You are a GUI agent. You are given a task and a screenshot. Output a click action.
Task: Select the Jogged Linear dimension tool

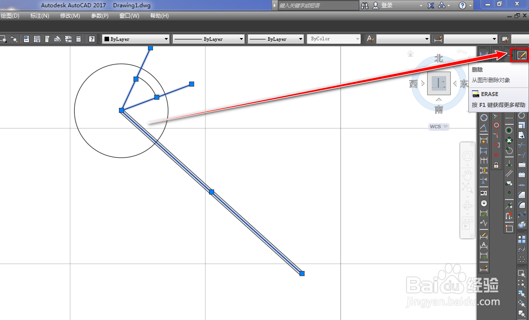[484, 223]
